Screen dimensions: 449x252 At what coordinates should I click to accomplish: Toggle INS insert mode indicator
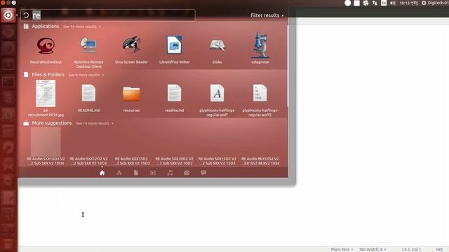coord(439,249)
